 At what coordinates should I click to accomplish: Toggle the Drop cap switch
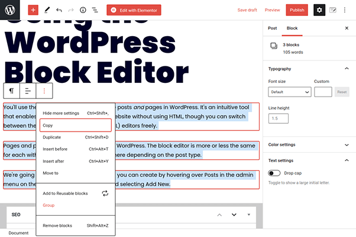274,173
